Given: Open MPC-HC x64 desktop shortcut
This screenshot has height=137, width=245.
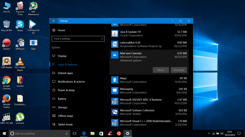Looking at the screenshot, I should point(6,119).
